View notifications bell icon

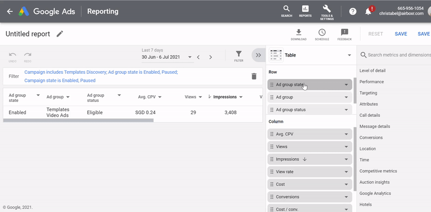click(369, 11)
